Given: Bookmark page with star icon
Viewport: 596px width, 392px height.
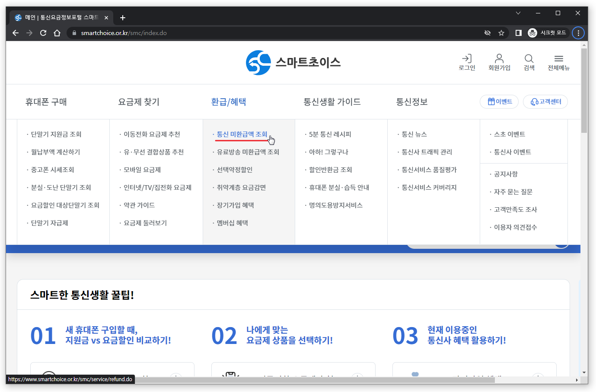Looking at the screenshot, I should [501, 33].
